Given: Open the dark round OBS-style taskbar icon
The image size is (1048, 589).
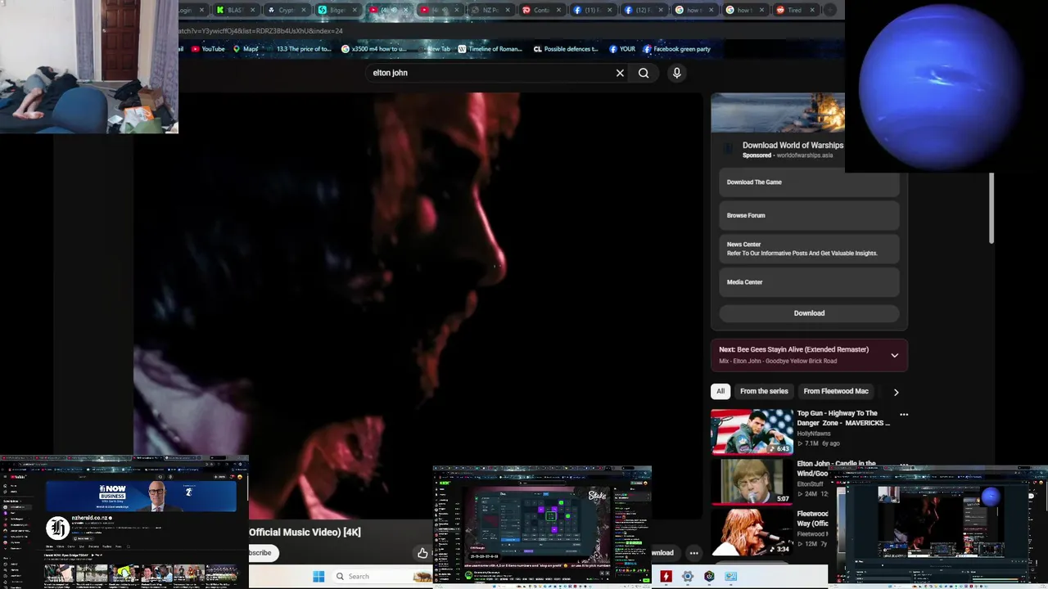Looking at the screenshot, I should click(x=709, y=576).
